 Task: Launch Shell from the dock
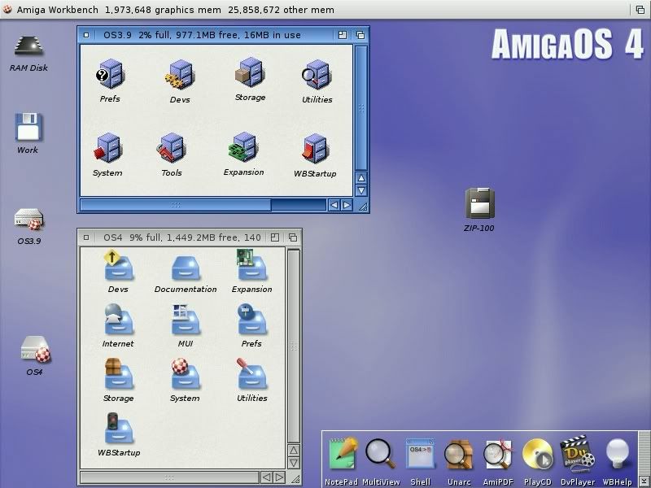tap(420, 461)
